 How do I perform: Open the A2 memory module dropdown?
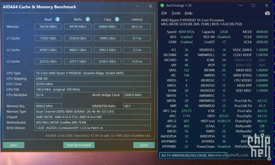click(193, 155)
